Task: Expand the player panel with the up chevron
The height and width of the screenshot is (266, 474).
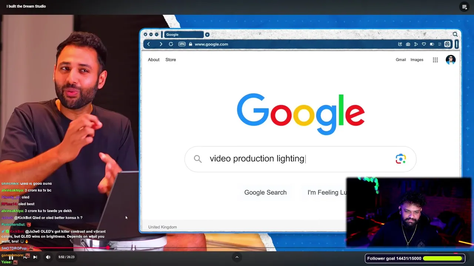Action: pyautogui.click(x=237, y=257)
